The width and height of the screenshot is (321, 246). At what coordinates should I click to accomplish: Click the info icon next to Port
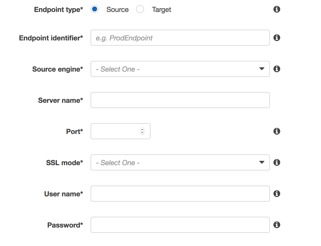tap(277, 131)
